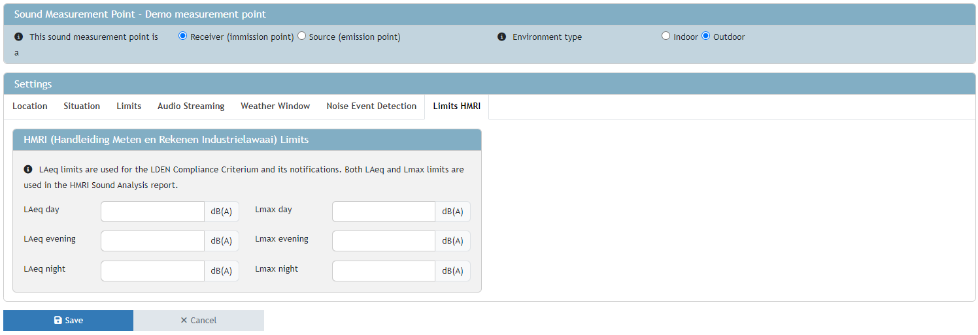The height and width of the screenshot is (335, 978).
Task: Go to Audio Streaming tab
Action: pos(191,106)
